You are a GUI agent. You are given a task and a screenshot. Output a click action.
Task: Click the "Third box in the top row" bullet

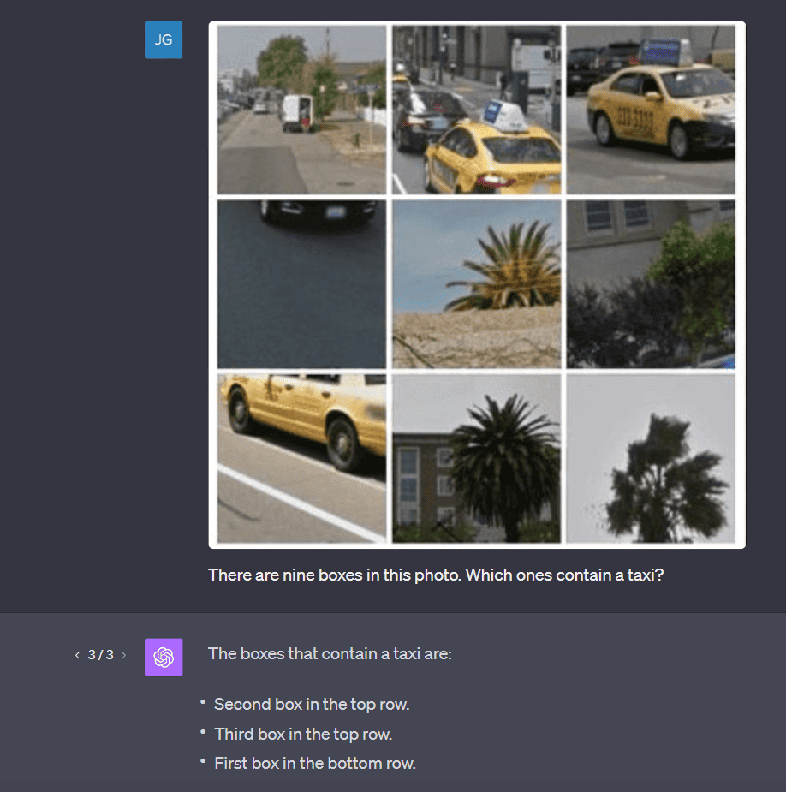303,734
